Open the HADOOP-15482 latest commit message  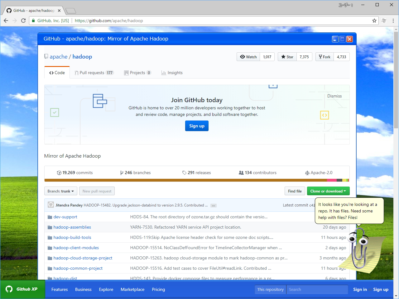pyautogui.click(x=146, y=205)
